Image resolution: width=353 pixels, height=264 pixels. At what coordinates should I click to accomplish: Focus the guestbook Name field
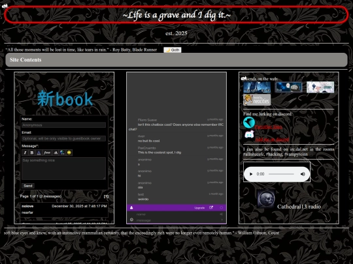(63, 125)
